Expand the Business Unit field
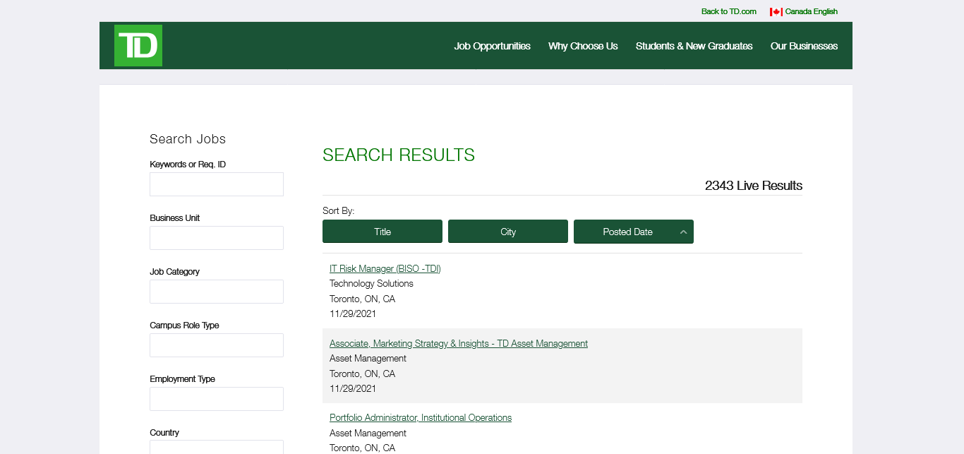 [x=217, y=238]
